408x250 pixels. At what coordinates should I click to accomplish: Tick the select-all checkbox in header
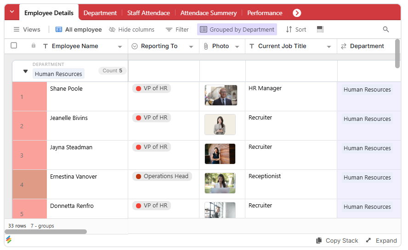[14, 46]
